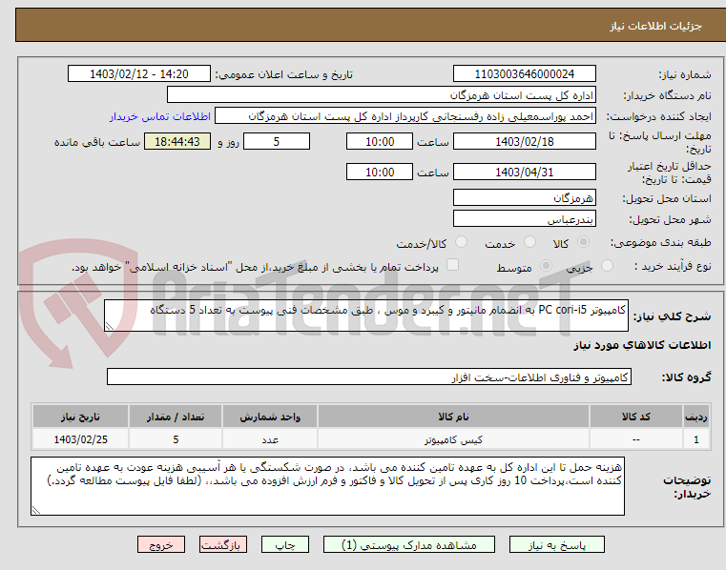726x570 pixels.
Task: Toggle the اسناد خزانه اسلامی payment checkbox
Action: 452,265
